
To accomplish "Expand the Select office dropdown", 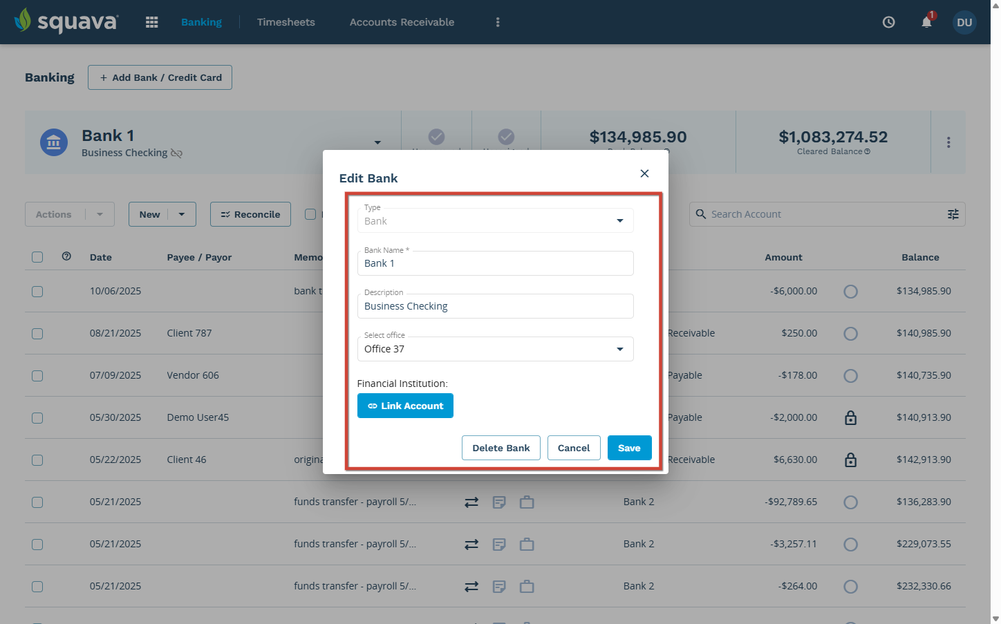I will (x=619, y=349).
